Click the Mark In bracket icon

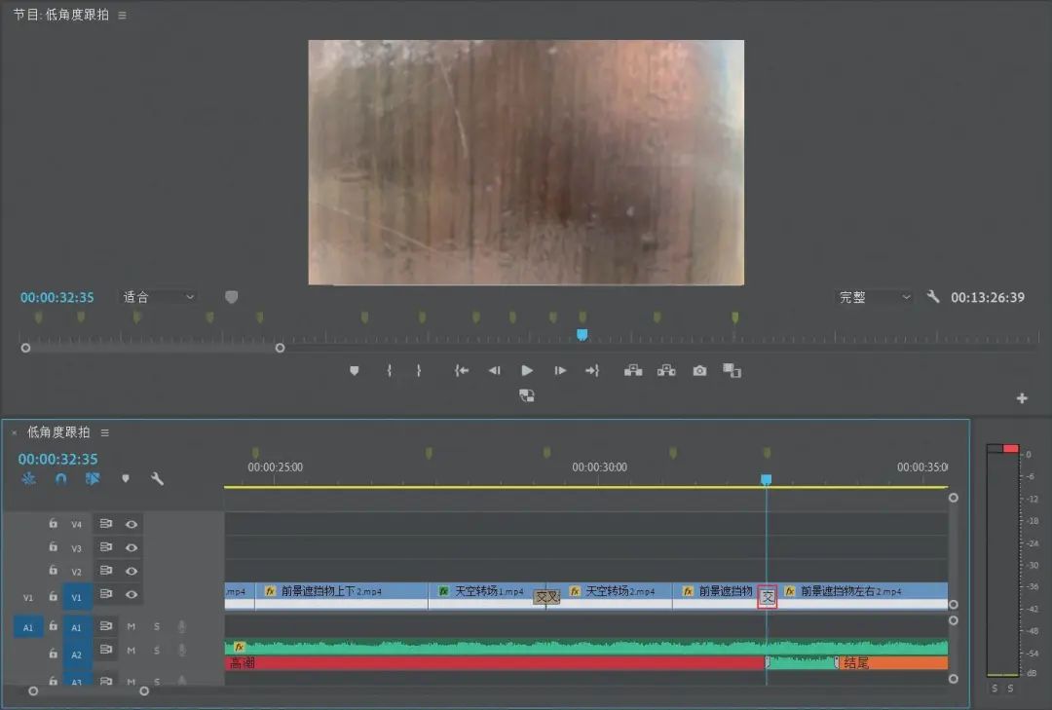(x=389, y=370)
